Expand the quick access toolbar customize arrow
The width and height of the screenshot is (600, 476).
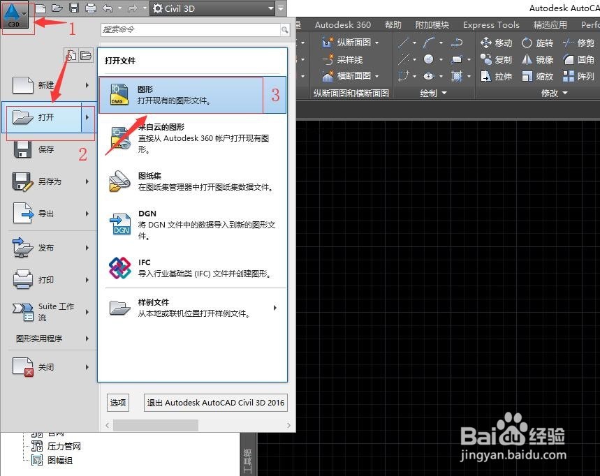point(281,8)
